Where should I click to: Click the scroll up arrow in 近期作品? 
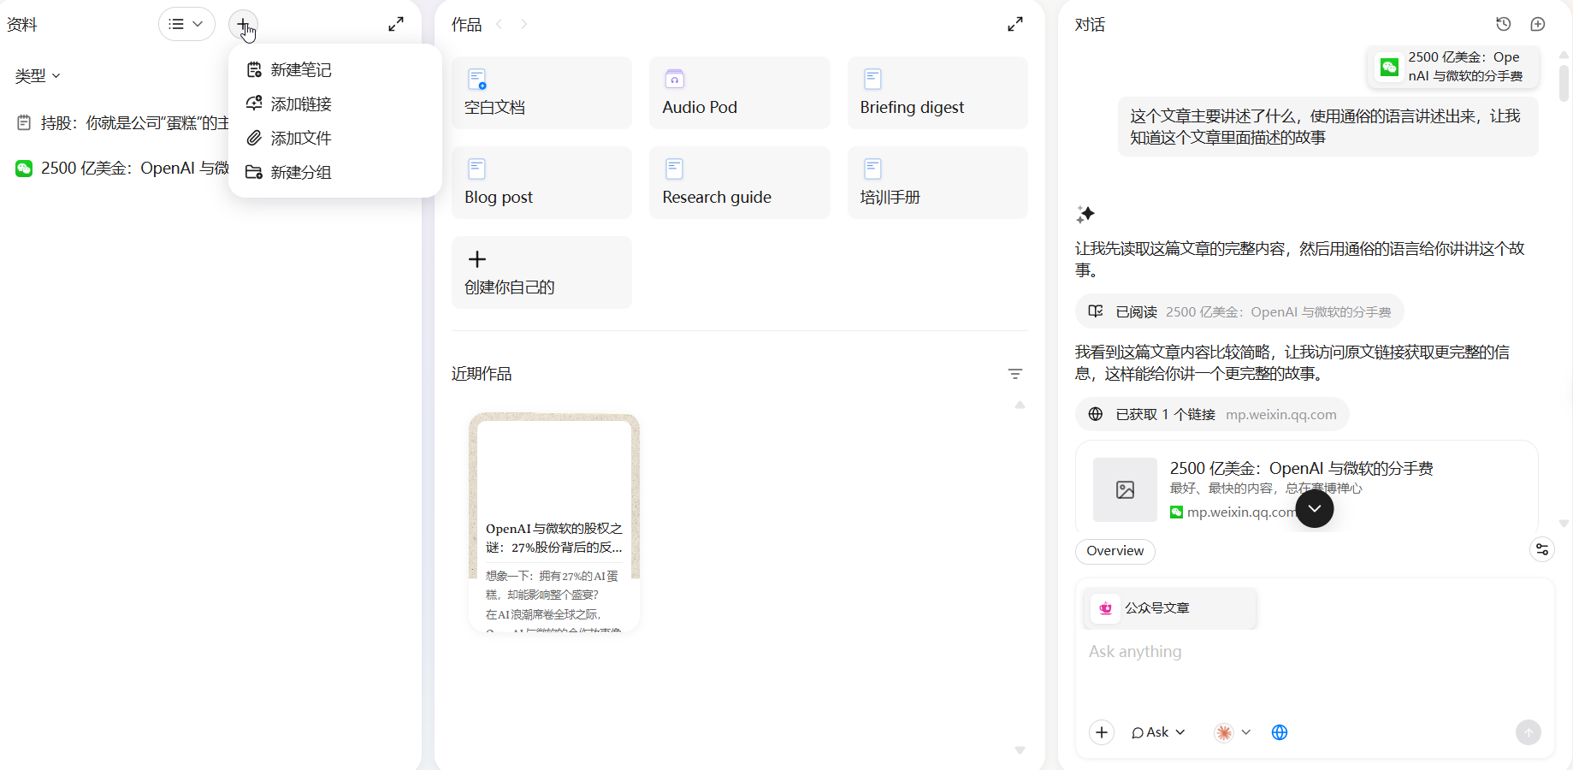point(1020,406)
